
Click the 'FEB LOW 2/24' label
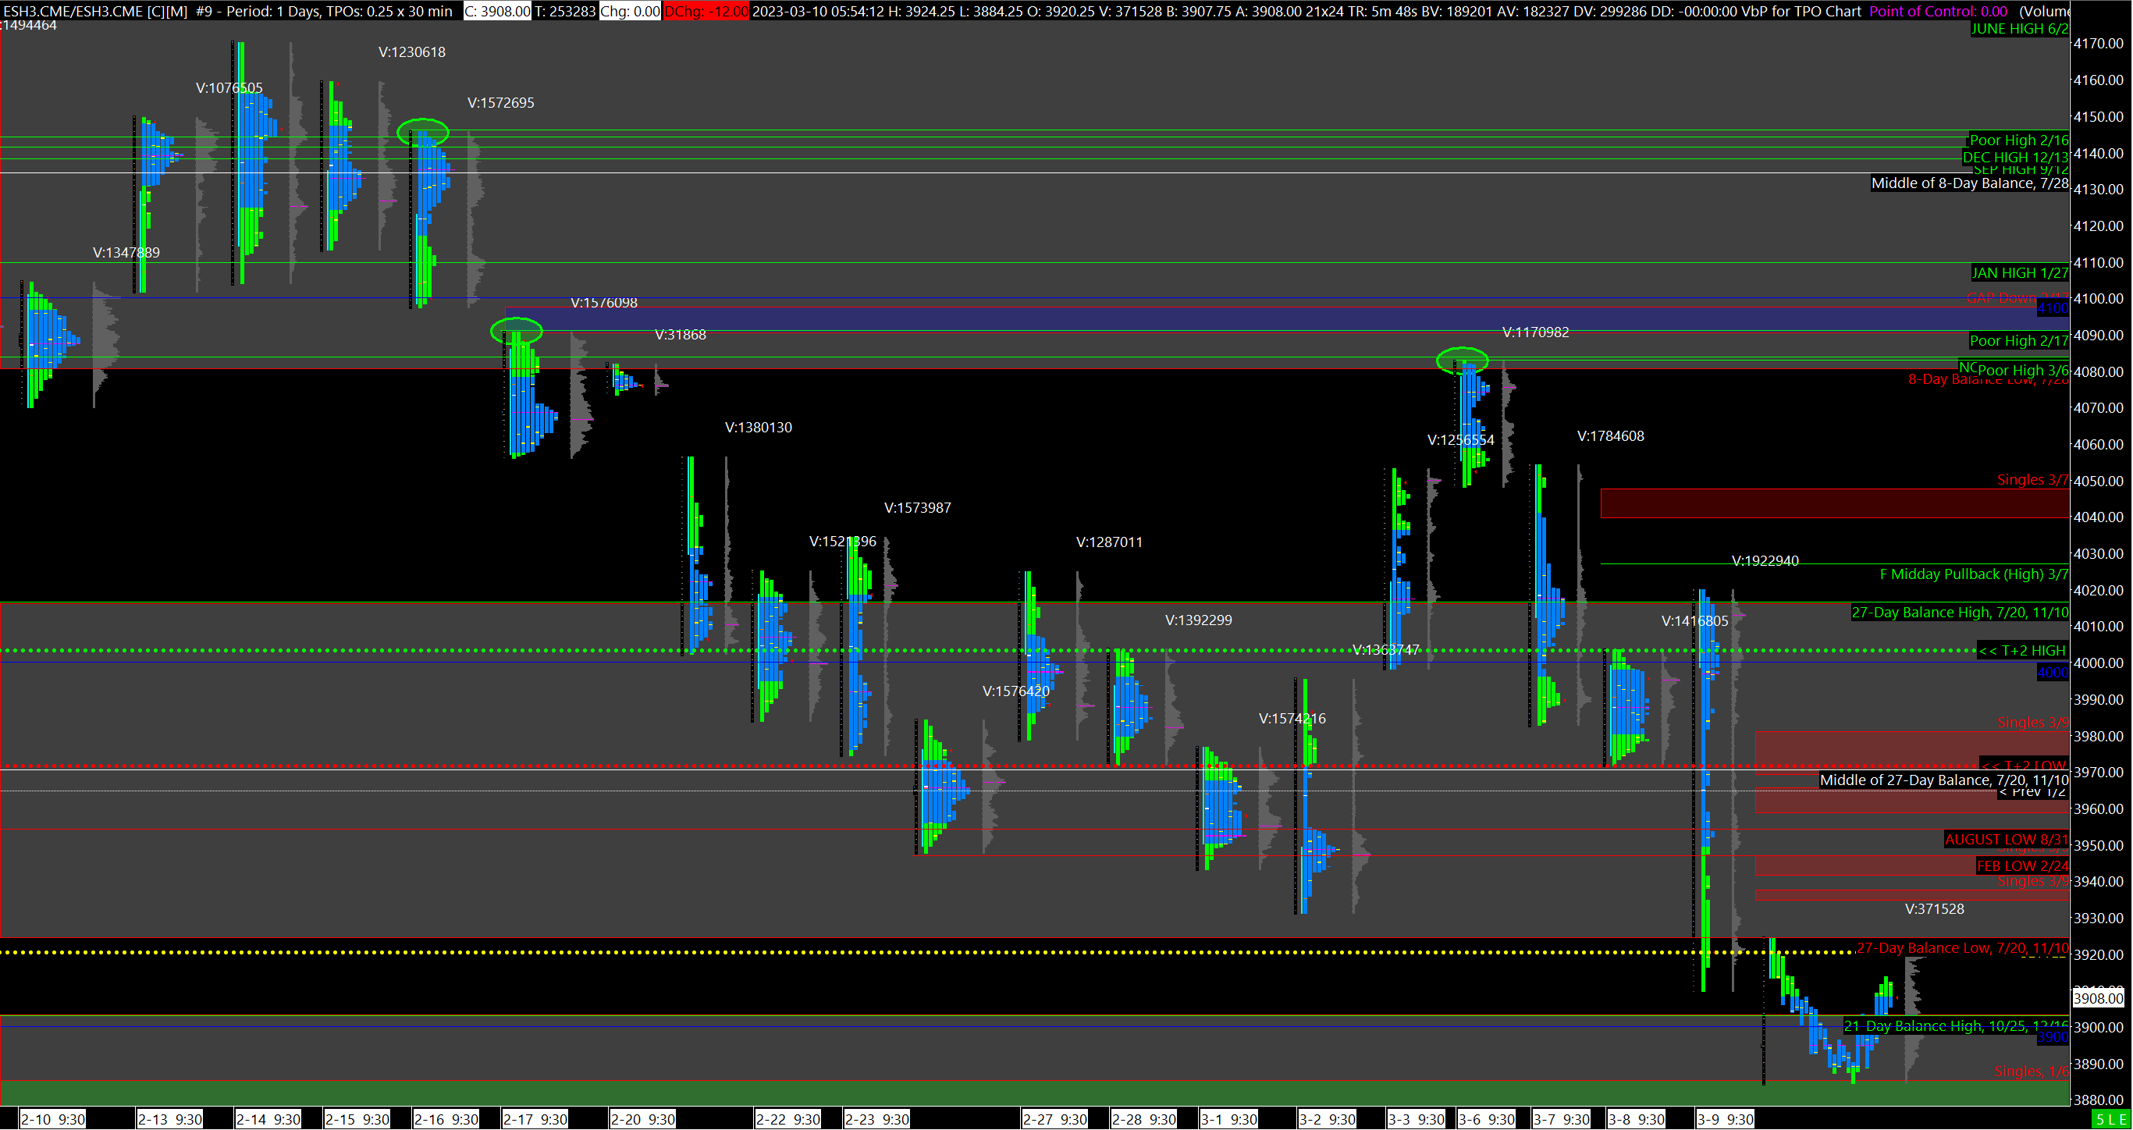(2021, 866)
